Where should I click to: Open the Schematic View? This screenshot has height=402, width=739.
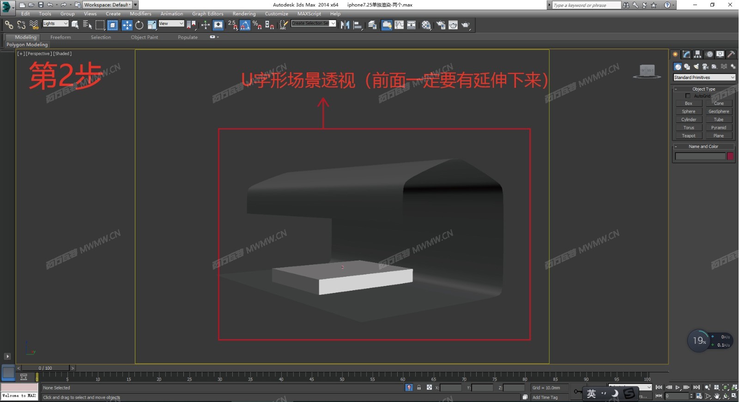pos(411,25)
